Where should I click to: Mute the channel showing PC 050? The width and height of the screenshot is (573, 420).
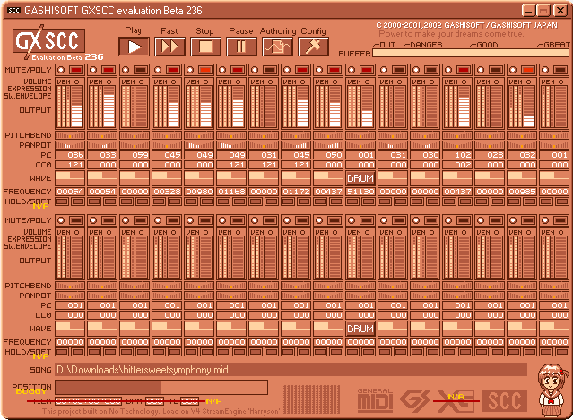point(319,70)
